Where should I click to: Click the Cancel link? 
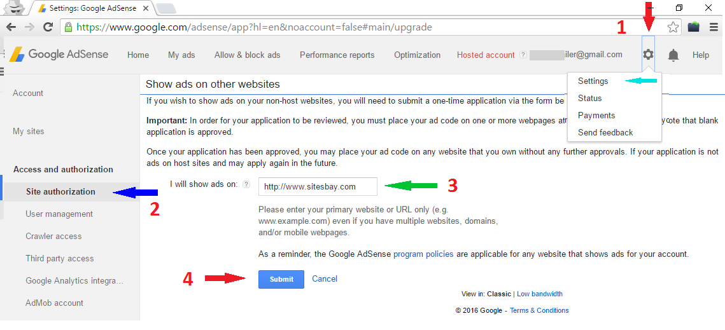(325, 278)
